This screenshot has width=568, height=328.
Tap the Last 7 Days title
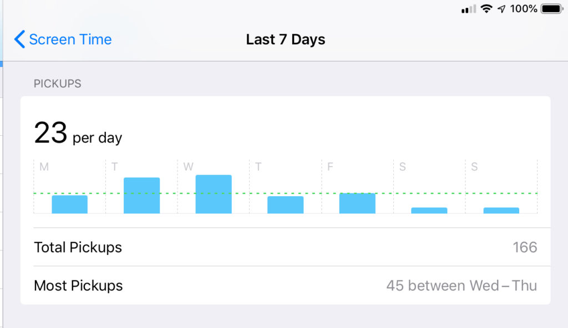(x=286, y=39)
